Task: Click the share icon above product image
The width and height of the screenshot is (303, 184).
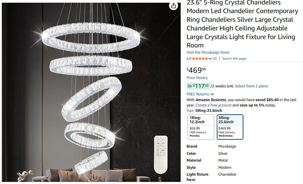Action: point(174,6)
